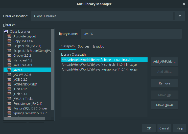Click the Move Down button
The image size is (188, 134).
164,105
